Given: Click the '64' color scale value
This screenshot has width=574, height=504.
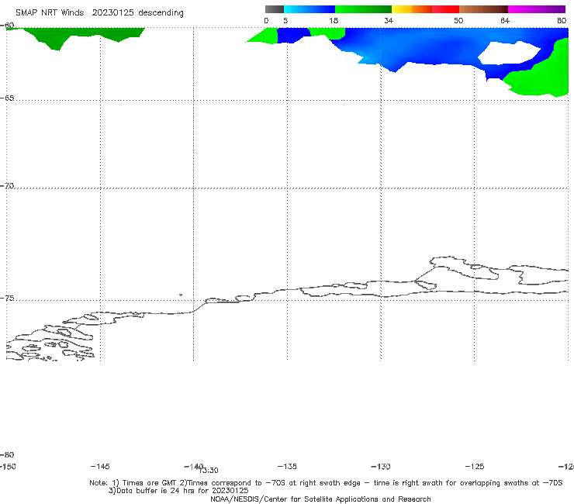Looking at the screenshot, I should pos(505,20).
